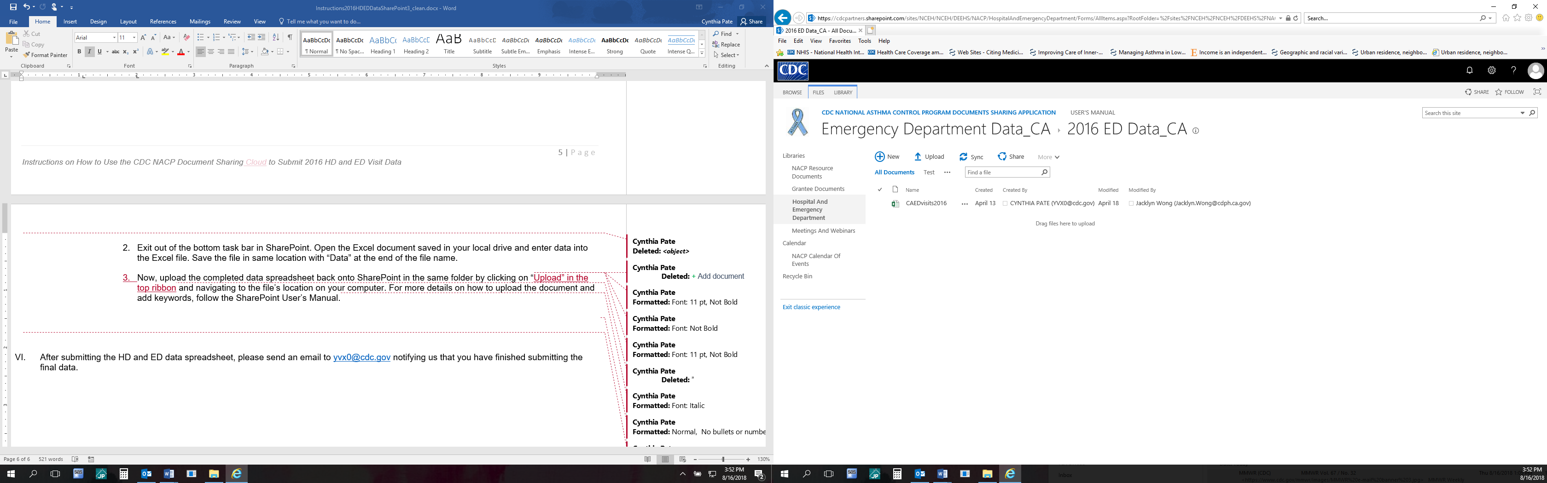Open SharePoint notifications bell
Screen dimensions: 1547x483
(1470, 70)
